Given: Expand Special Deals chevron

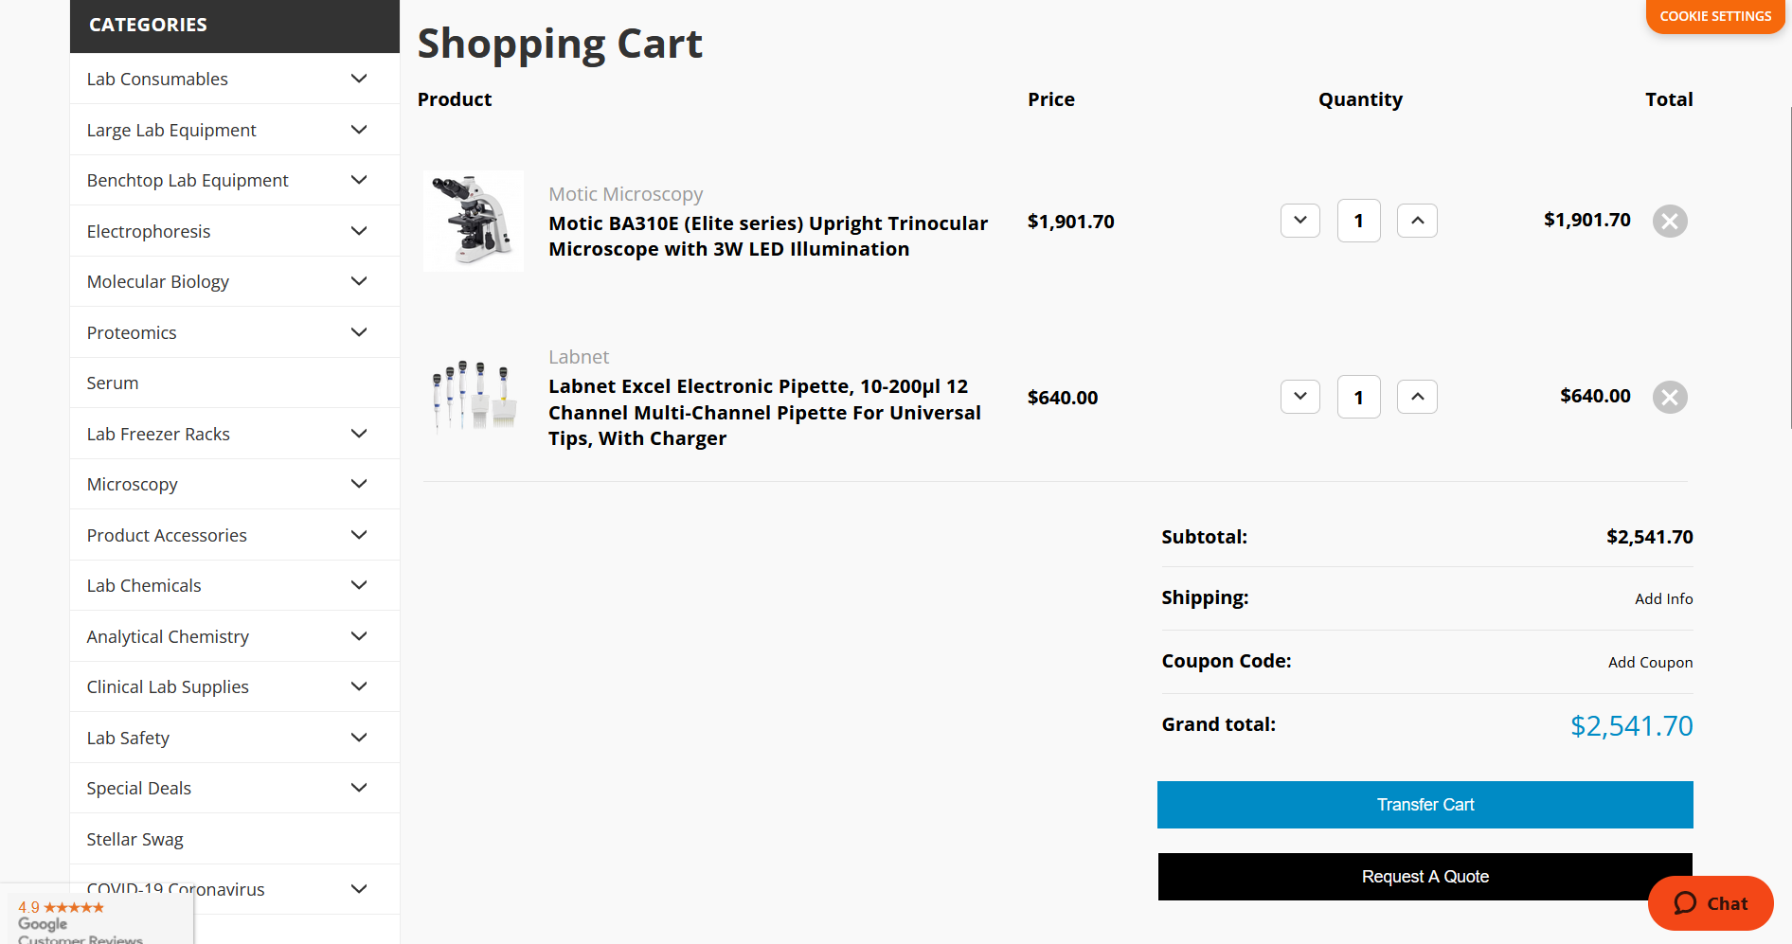Looking at the screenshot, I should point(359,788).
